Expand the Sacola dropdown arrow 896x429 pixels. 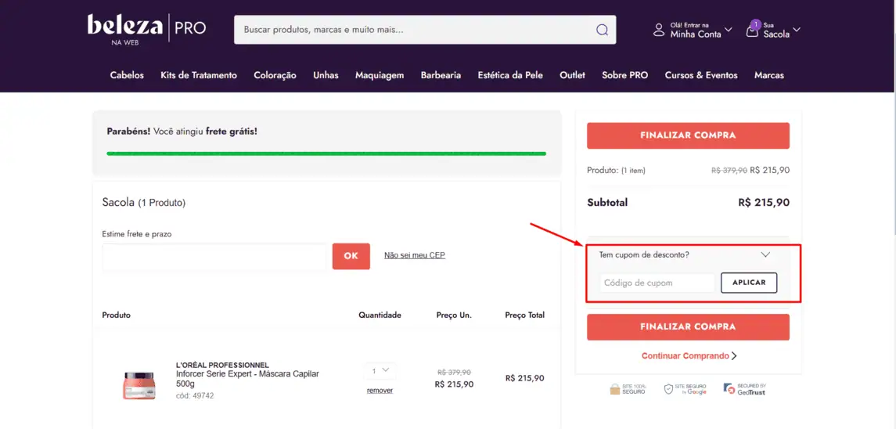coord(797,30)
